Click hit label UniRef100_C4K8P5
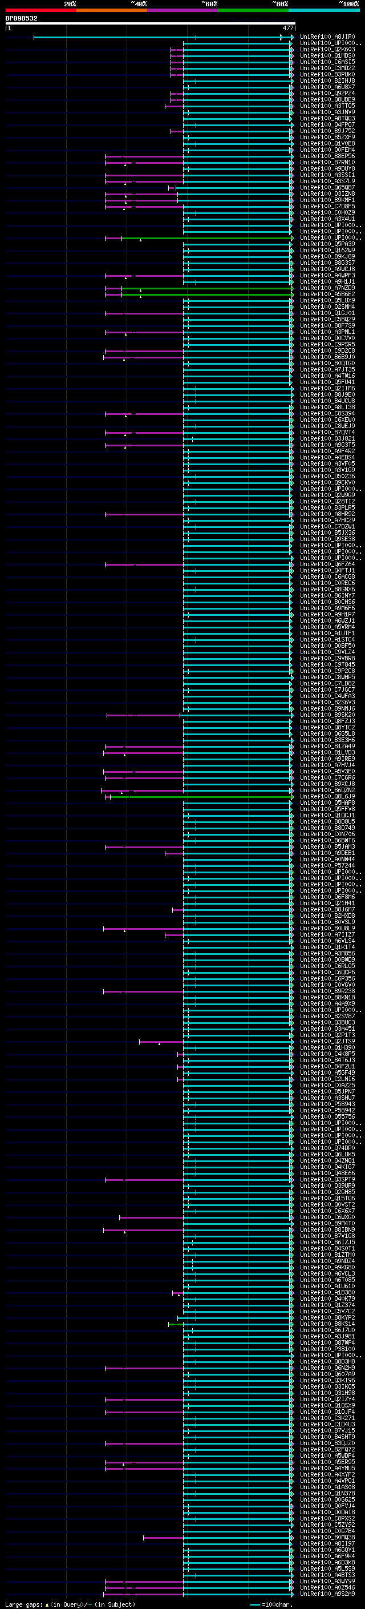365x1609 pixels. [327, 1054]
